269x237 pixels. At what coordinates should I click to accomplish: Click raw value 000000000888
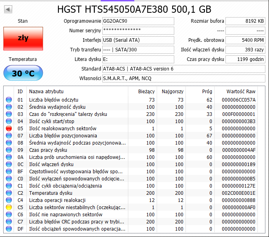pos(239,200)
